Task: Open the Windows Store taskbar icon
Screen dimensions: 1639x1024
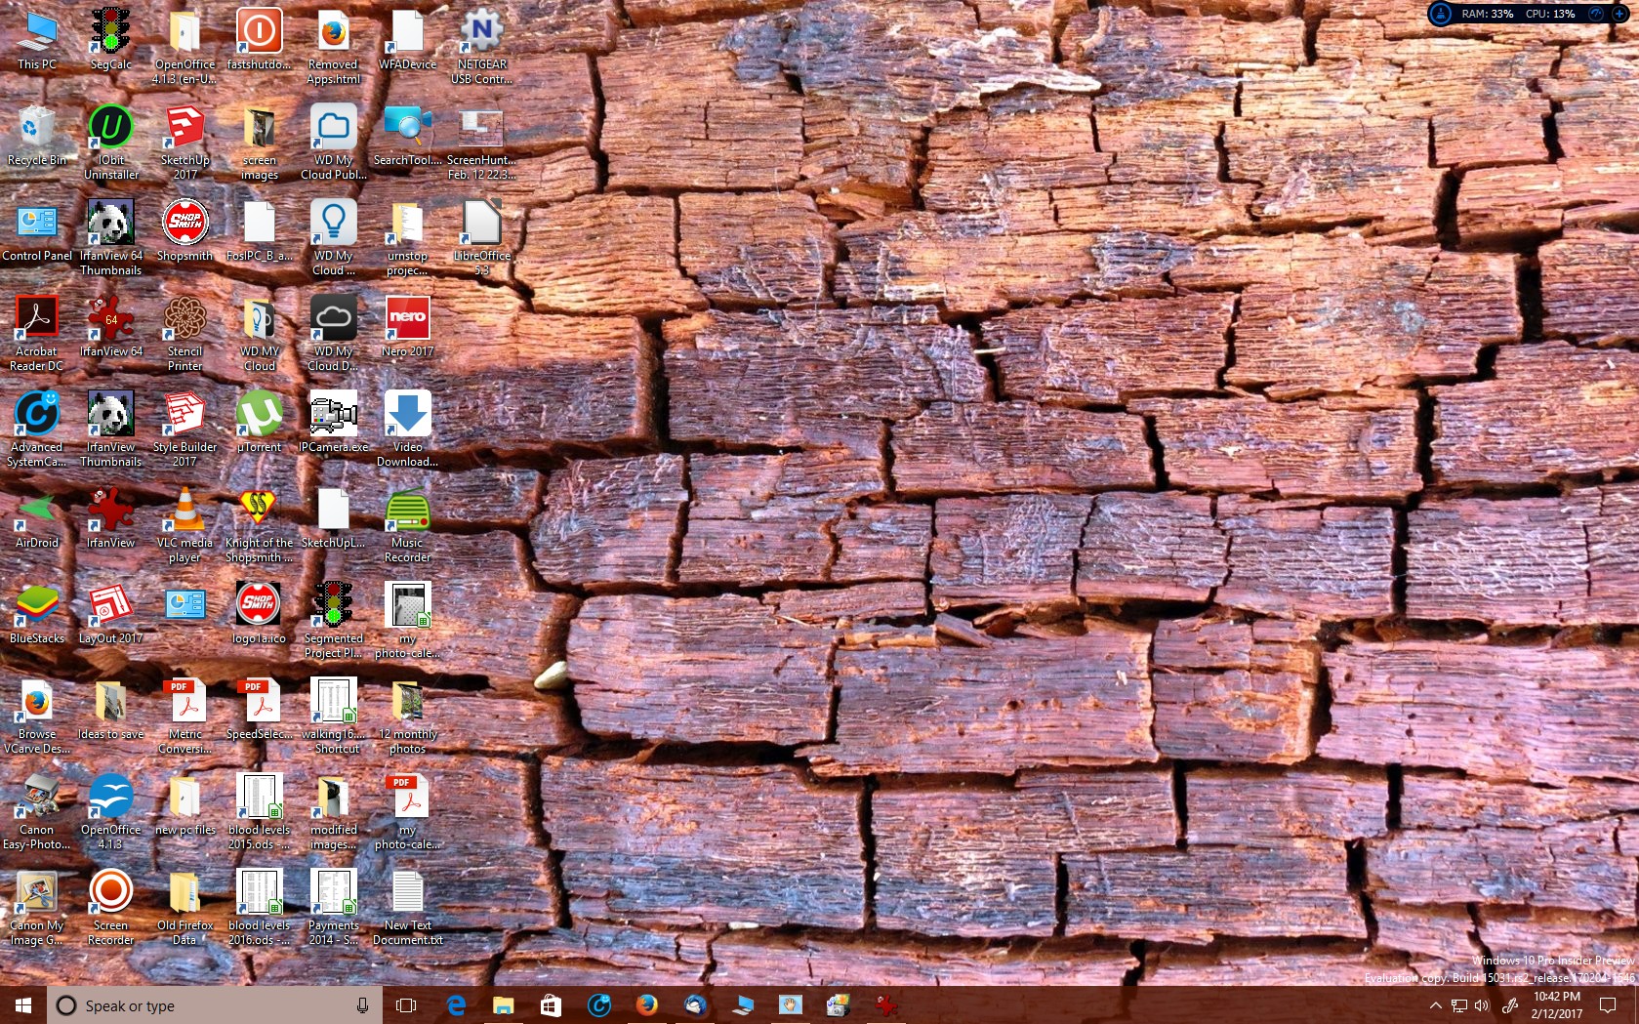Action: (551, 1005)
